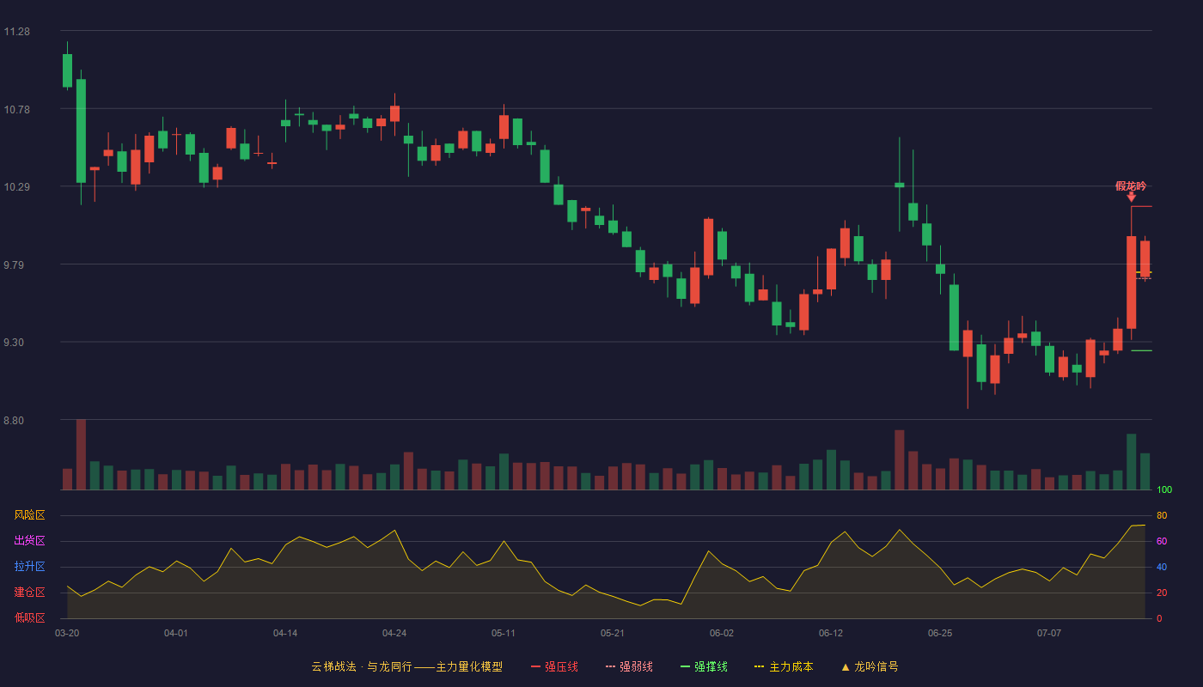Toggle the 强撑线 legend series
The width and height of the screenshot is (1203, 687).
pyautogui.click(x=704, y=666)
